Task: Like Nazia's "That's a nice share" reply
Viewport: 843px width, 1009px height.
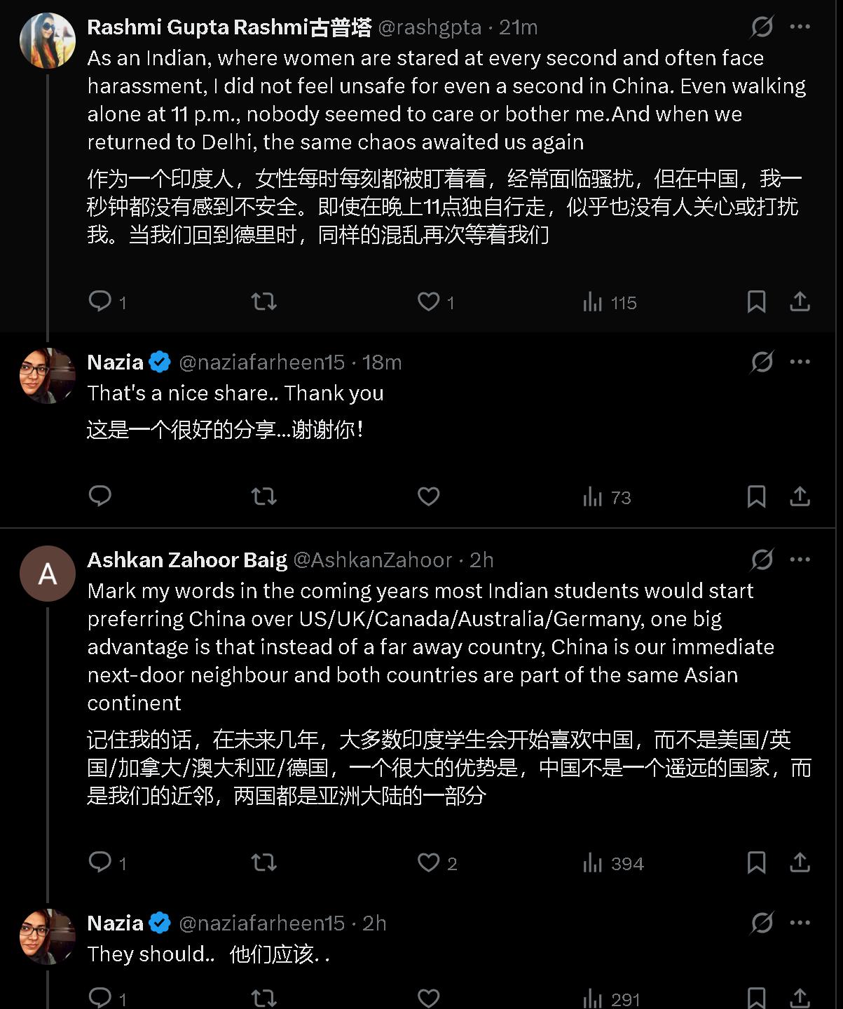Action: point(428,496)
